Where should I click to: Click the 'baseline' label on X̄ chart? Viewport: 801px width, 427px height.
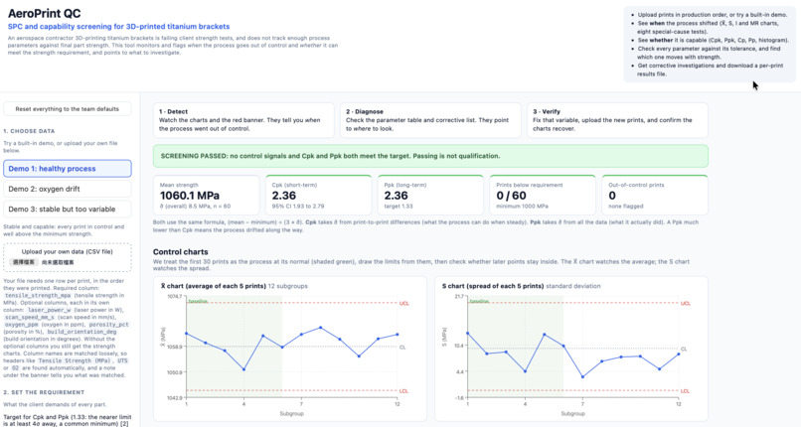click(198, 301)
